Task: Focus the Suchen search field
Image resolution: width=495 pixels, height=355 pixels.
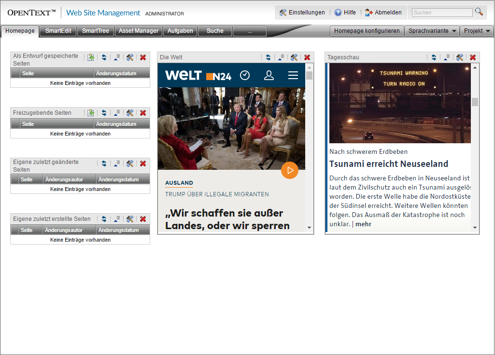Action: coord(442,13)
